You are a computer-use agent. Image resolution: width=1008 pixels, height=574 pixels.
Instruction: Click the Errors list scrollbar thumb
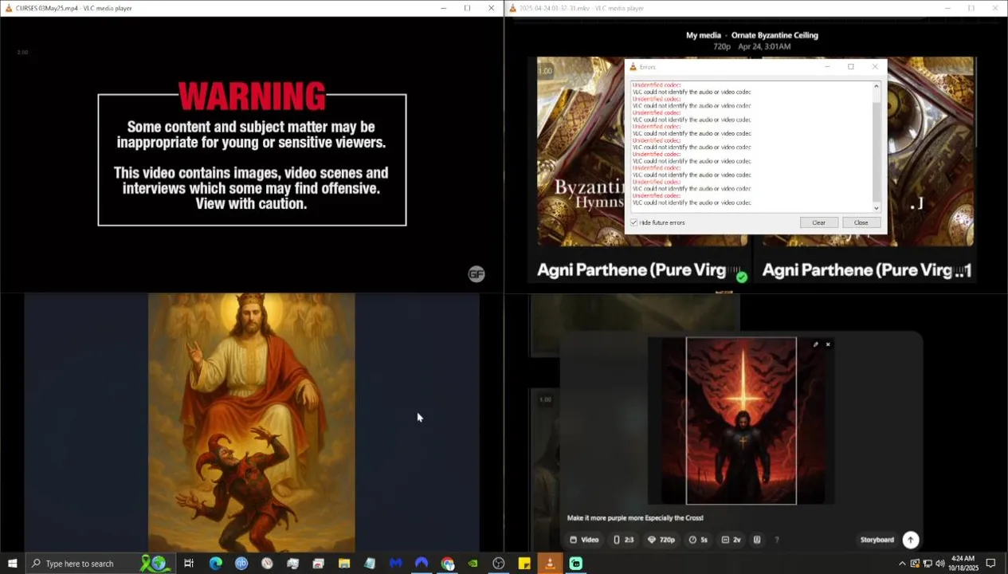coord(877,151)
